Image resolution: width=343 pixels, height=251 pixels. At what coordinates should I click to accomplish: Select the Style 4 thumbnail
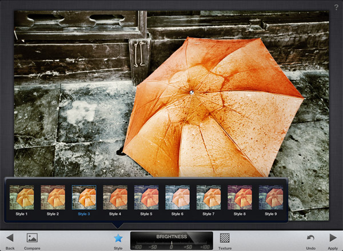click(x=115, y=197)
